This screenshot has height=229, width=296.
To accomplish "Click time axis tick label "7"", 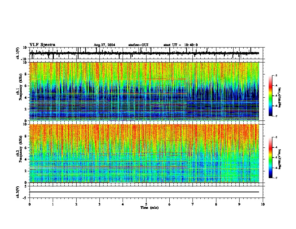I will click(x=193, y=204).
